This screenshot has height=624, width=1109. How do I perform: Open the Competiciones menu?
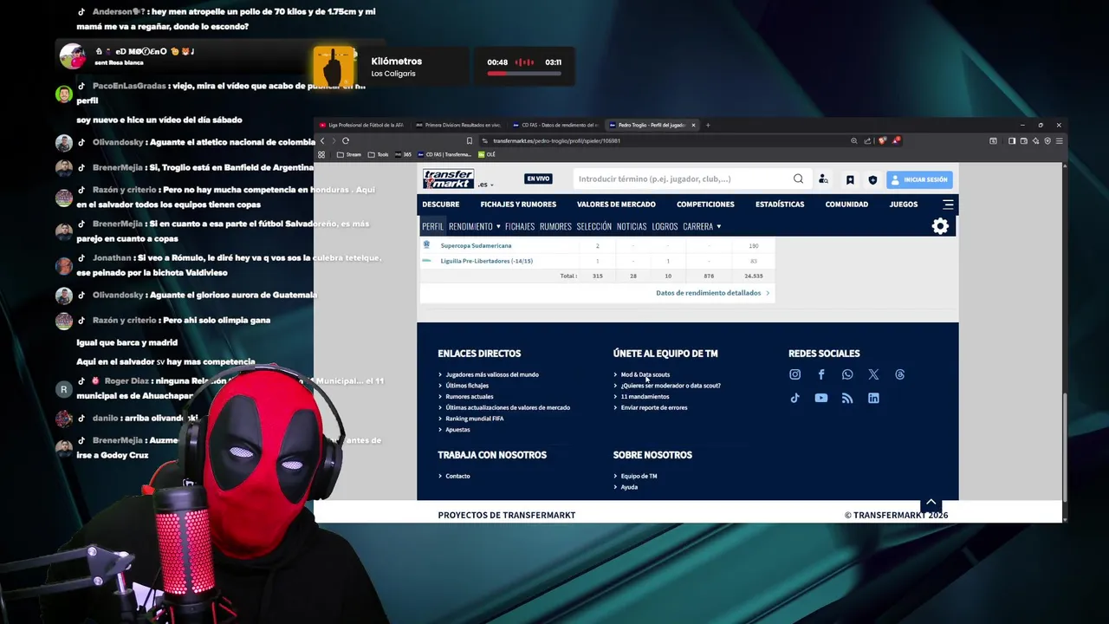click(x=705, y=205)
